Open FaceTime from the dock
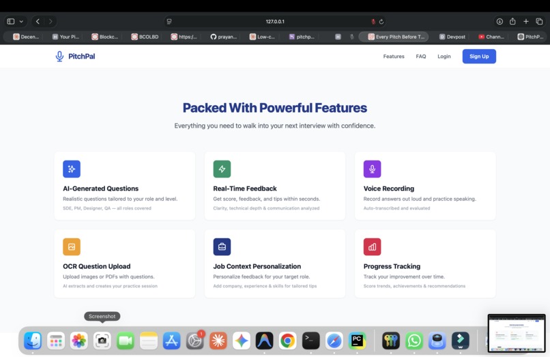 (x=126, y=341)
